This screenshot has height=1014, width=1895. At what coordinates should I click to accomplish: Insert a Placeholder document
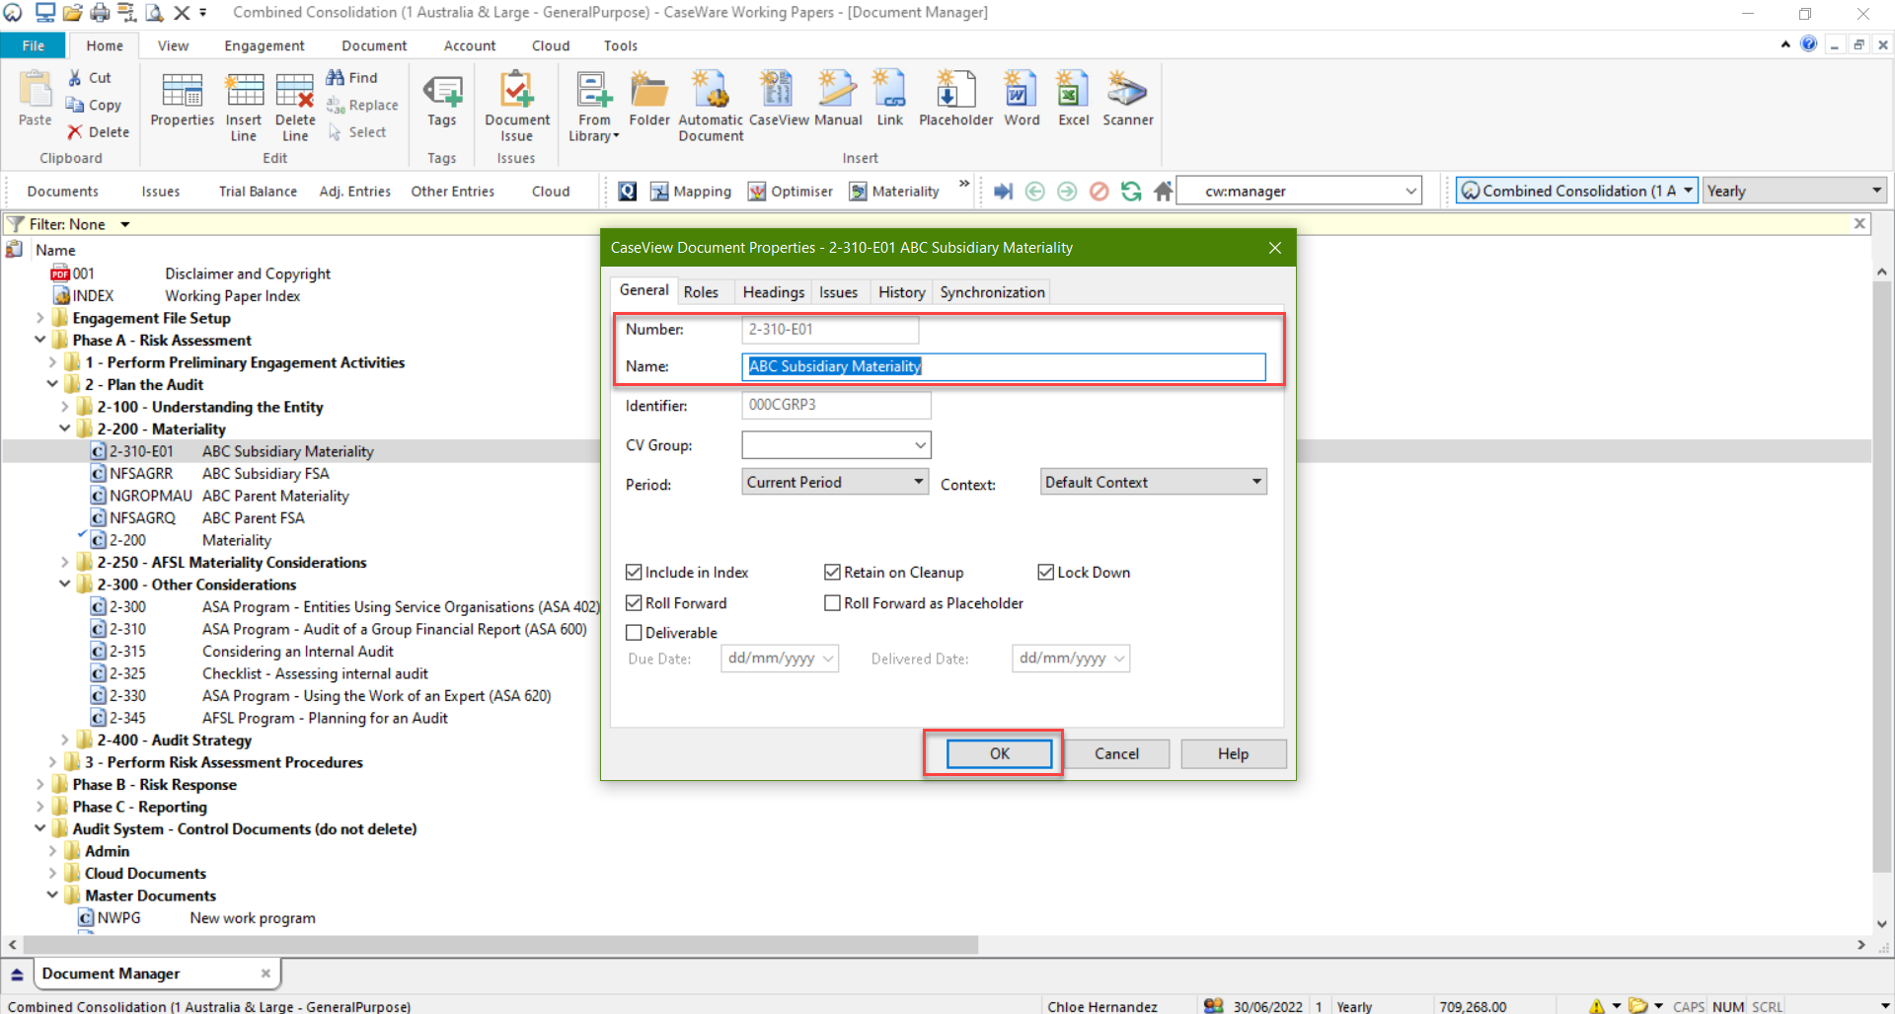(x=955, y=99)
